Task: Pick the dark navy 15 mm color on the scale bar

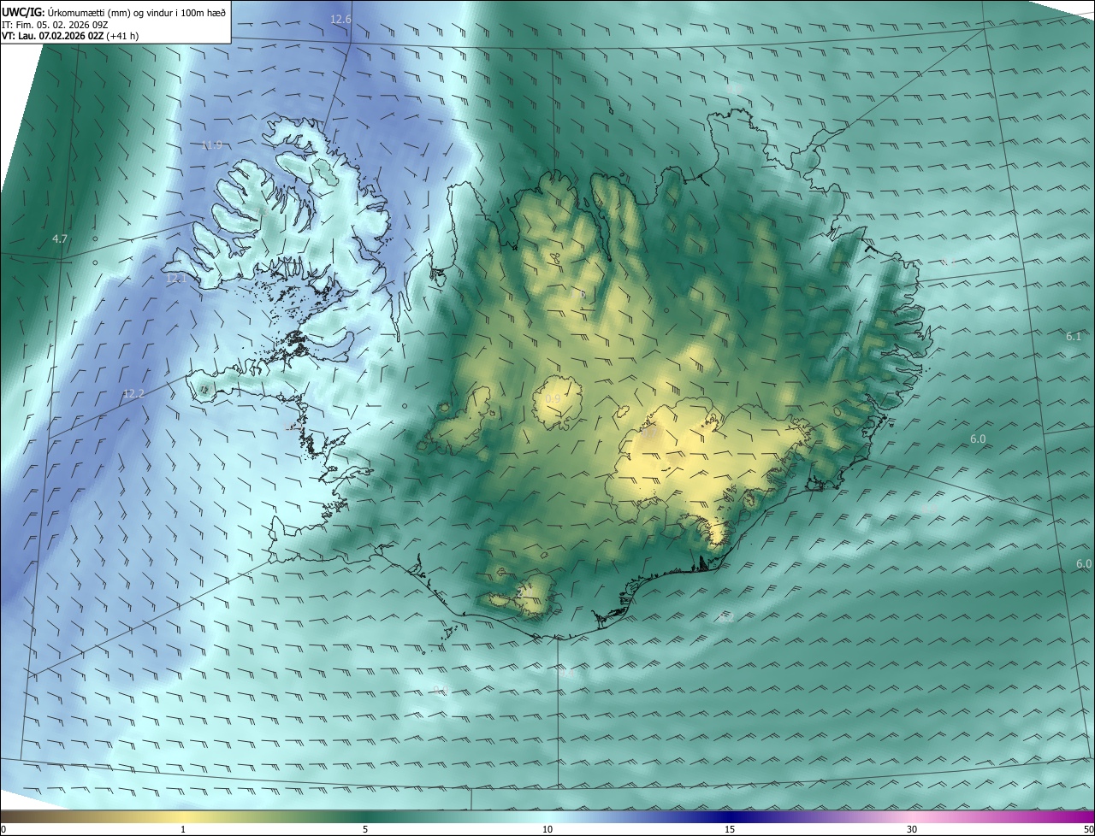Action: (x=730, y=817)
